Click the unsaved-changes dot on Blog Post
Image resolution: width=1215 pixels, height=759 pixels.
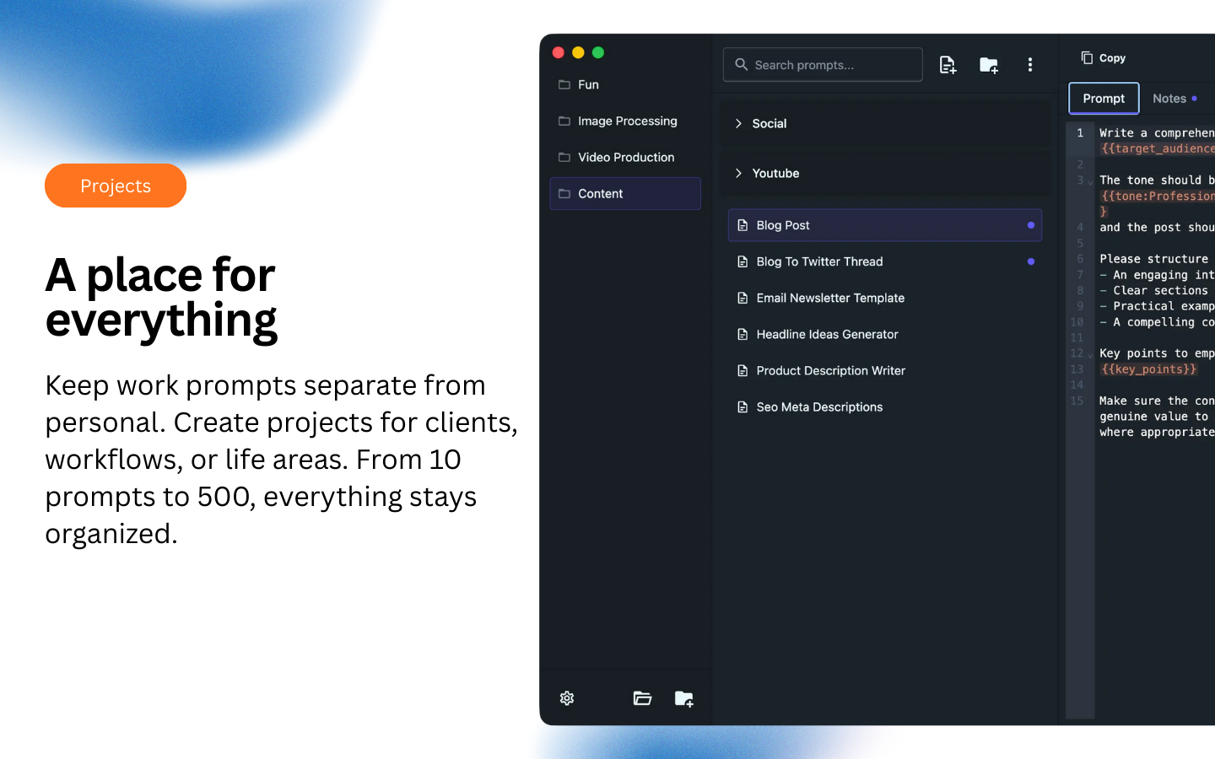(x=1030, y=224)
